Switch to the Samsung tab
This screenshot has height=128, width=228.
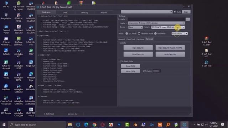[x=84, y=12]
